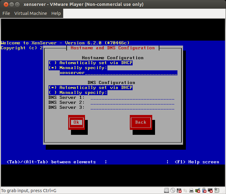Click the disconnected display device icon
The image size is (226, 194).
click(x=210, y=190)
